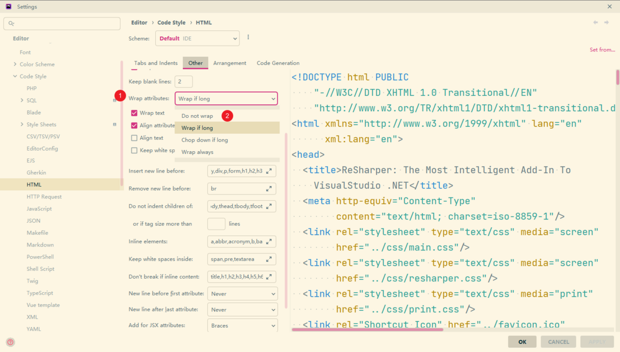Click the tag size lines input field

[216, 224]
